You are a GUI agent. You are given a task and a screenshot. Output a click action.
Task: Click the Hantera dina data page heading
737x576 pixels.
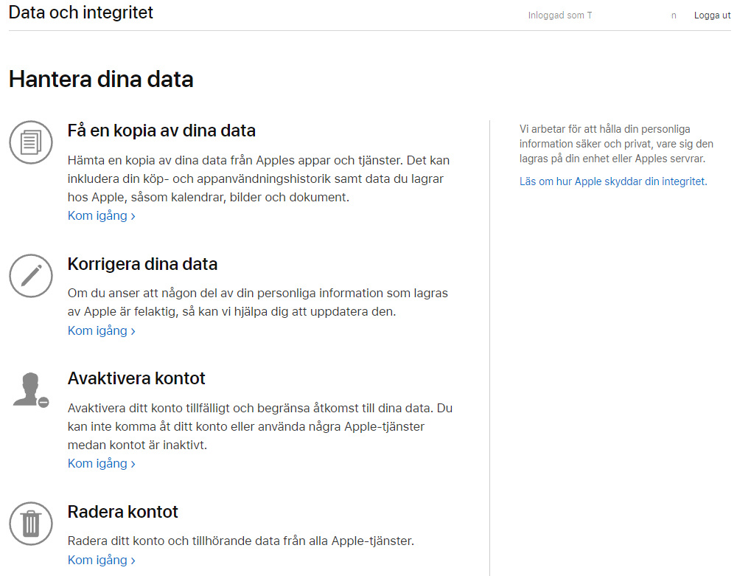click(x=101, y=79)
